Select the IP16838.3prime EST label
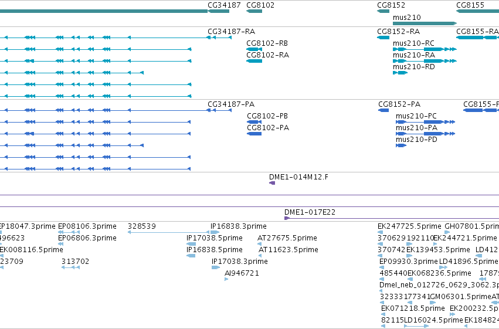This screenshot has width=499, height=329. click(239, 226)
